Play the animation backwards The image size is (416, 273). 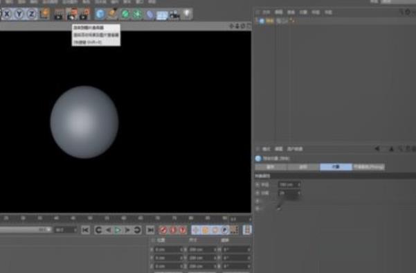pyautogui.click(x=108, y=230)
